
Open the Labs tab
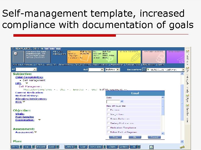[48, 65]
